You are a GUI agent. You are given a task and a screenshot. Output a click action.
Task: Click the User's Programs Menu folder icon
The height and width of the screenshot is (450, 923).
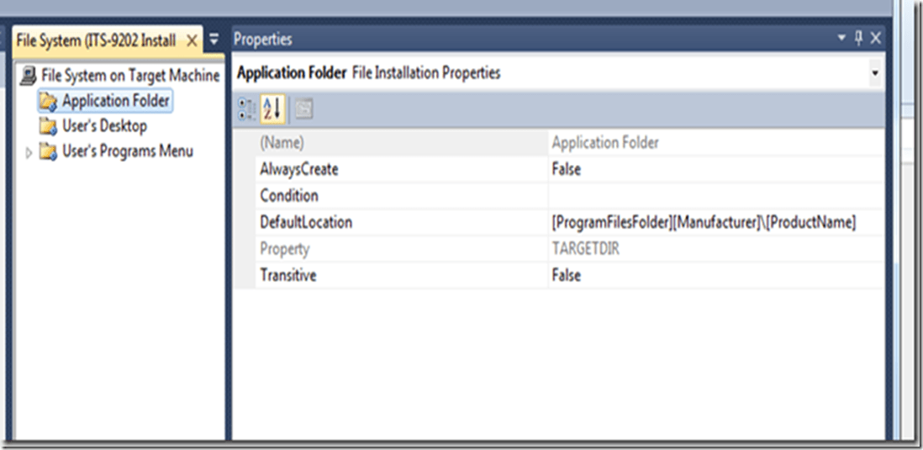coord(48,152)
